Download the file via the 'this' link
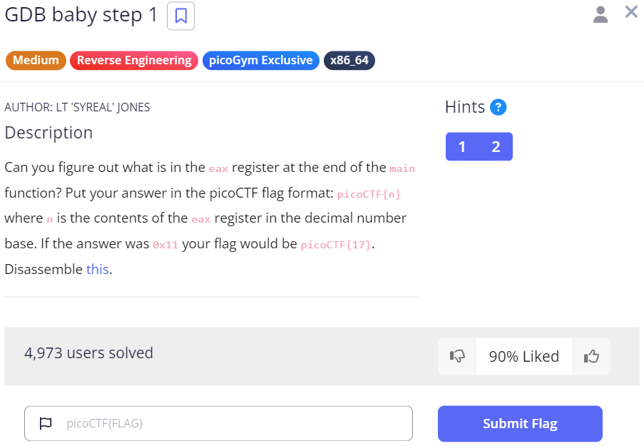The image size is (644, 446). pyautogui.click(x=98, y=269)
